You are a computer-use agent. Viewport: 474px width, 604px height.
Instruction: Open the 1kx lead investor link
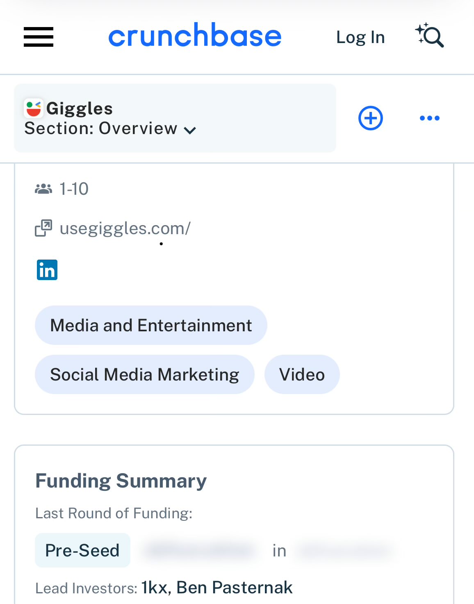155,588
